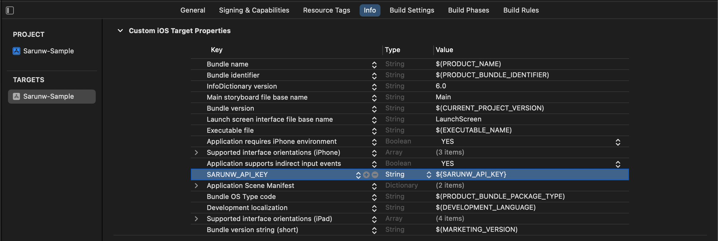The height and width of the screenshot is (241, 718).
Task: Collapse the Custom iOS Target Properties section
Action: [x=120, y=31]
